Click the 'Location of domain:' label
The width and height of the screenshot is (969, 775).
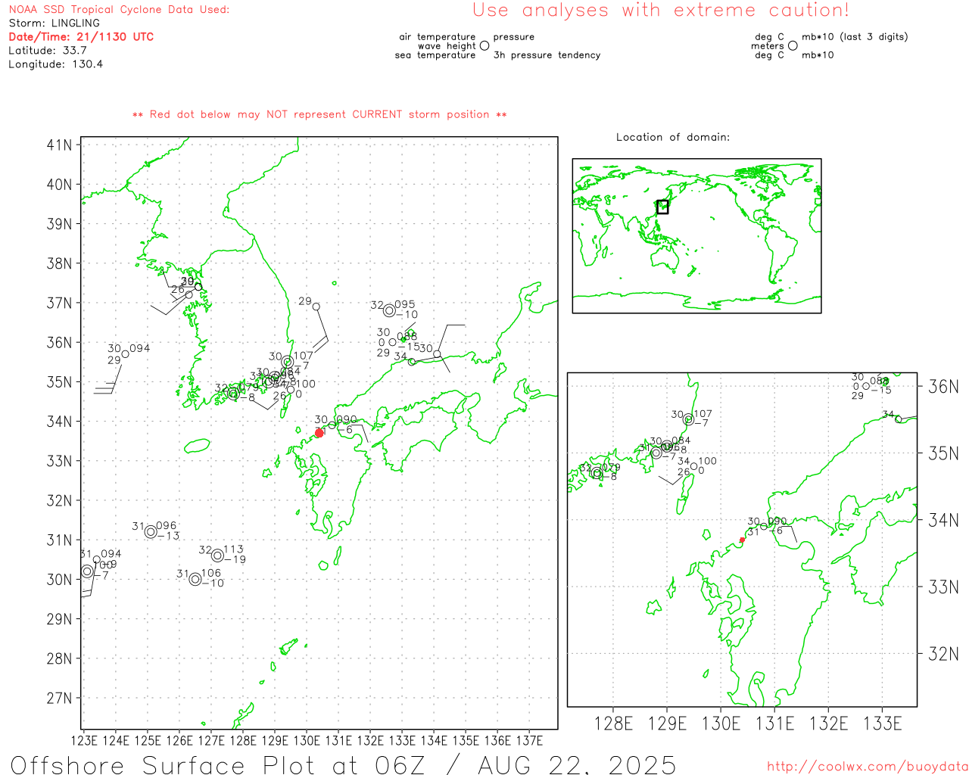click(673, 137)
